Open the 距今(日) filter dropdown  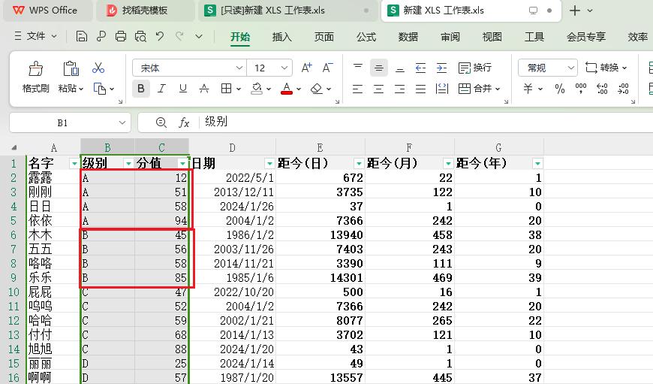click(x=359, y=163)
